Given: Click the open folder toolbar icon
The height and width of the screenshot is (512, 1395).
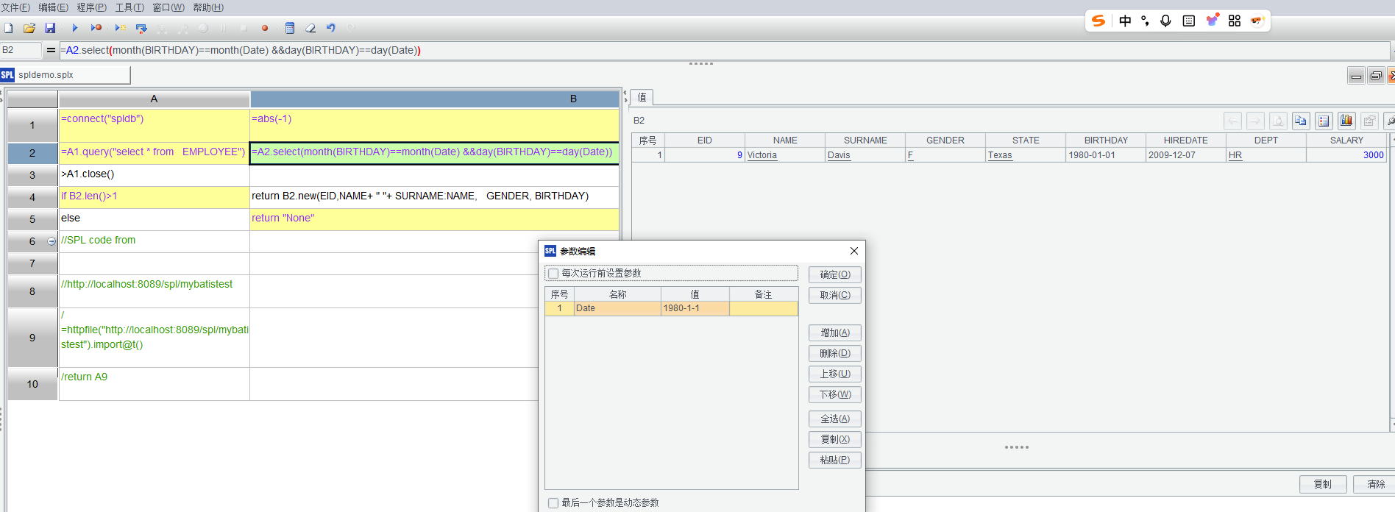Looking at the screenshot, I should 29,28.
